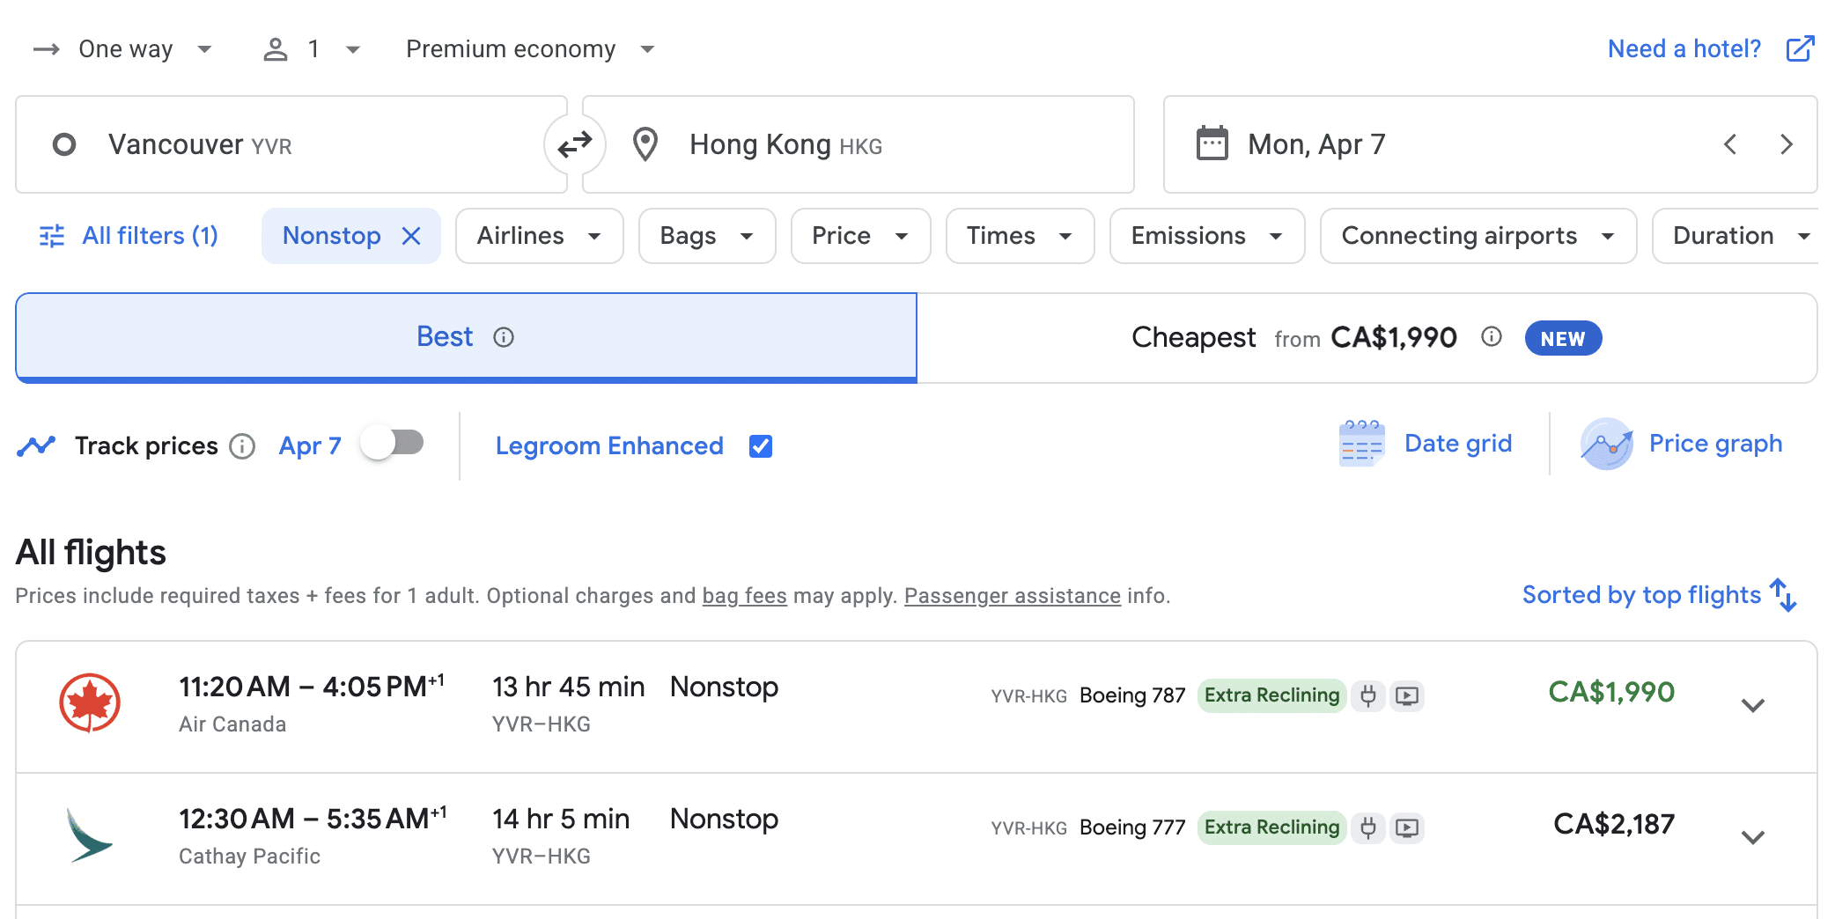Open the bag fees link
Viewport: 1835px width, 919px height.
pyautogui.click(x=744, y=596)
